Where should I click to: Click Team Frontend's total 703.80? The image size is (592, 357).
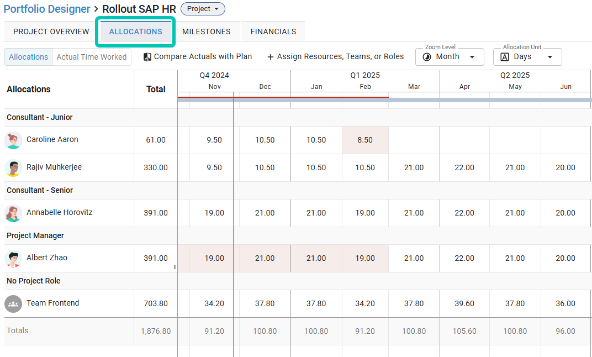click(156, 304)
